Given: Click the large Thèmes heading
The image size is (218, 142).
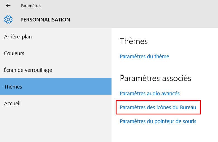Looking at the screenshot, I should [134, 41].
